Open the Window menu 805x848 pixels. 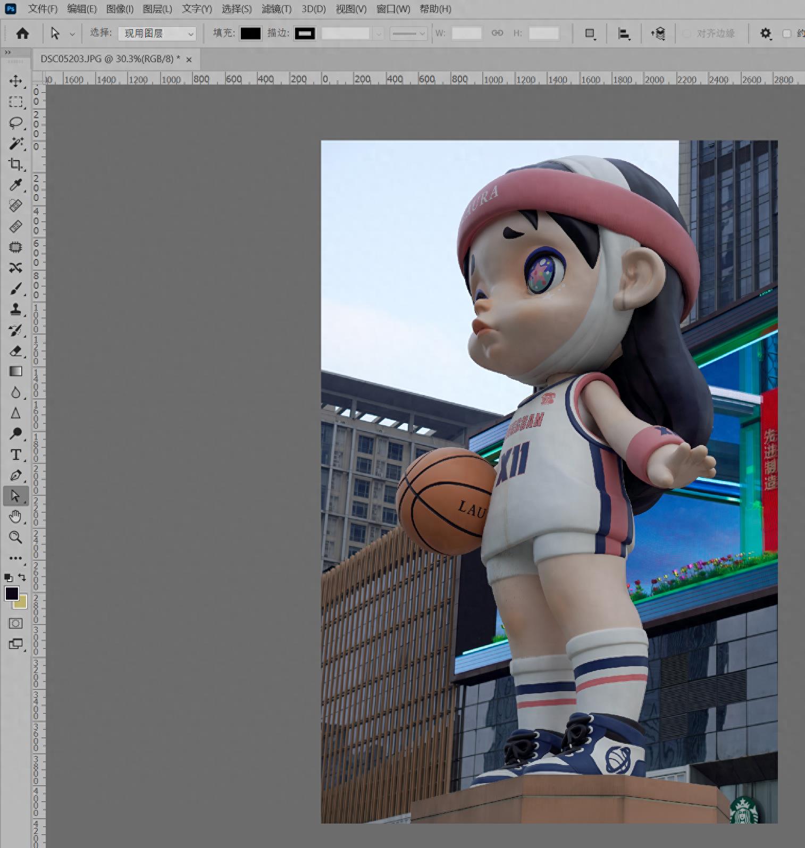pyautogui.click(x=393, y=9)
